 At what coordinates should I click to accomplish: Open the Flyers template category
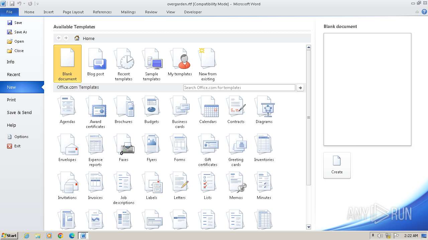pyautogui.click(x=152, y=148)
